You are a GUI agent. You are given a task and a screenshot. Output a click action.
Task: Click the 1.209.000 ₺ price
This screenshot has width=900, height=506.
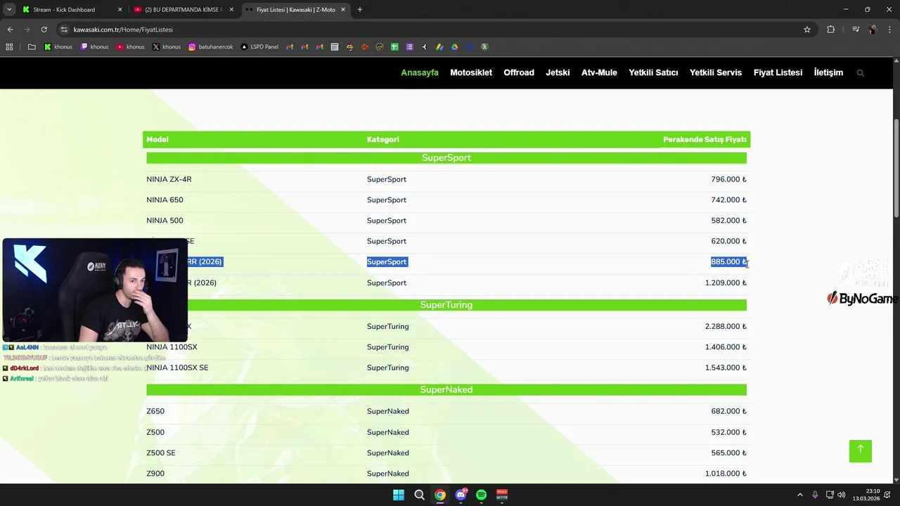coord(726,283)
